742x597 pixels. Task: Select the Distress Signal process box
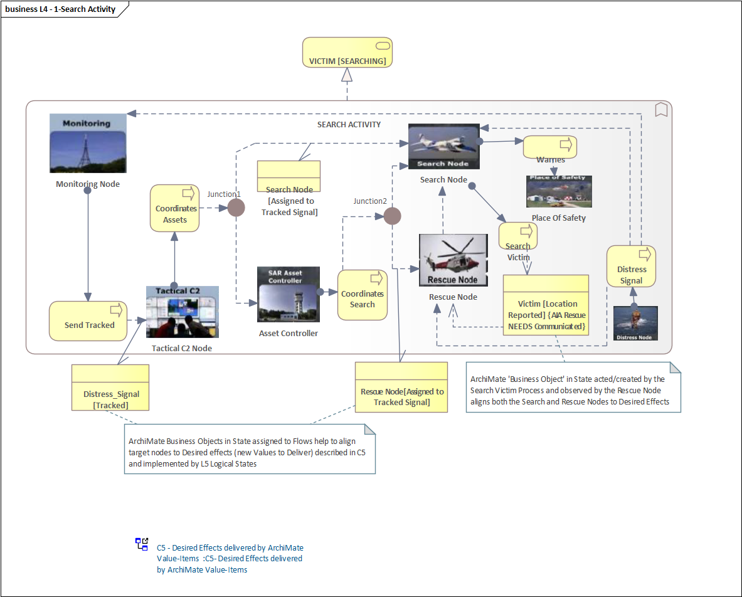[631, 267]
